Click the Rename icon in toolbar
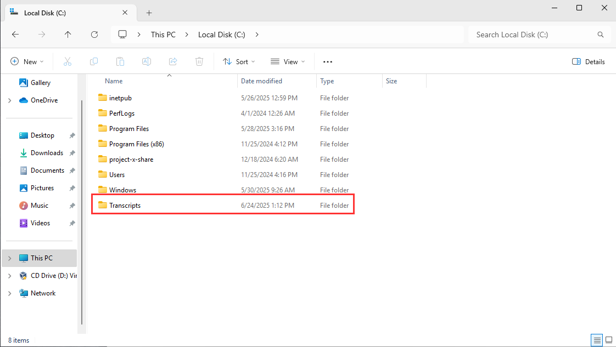The width and height of the screenshot is (616, 347). click(147, 62)
